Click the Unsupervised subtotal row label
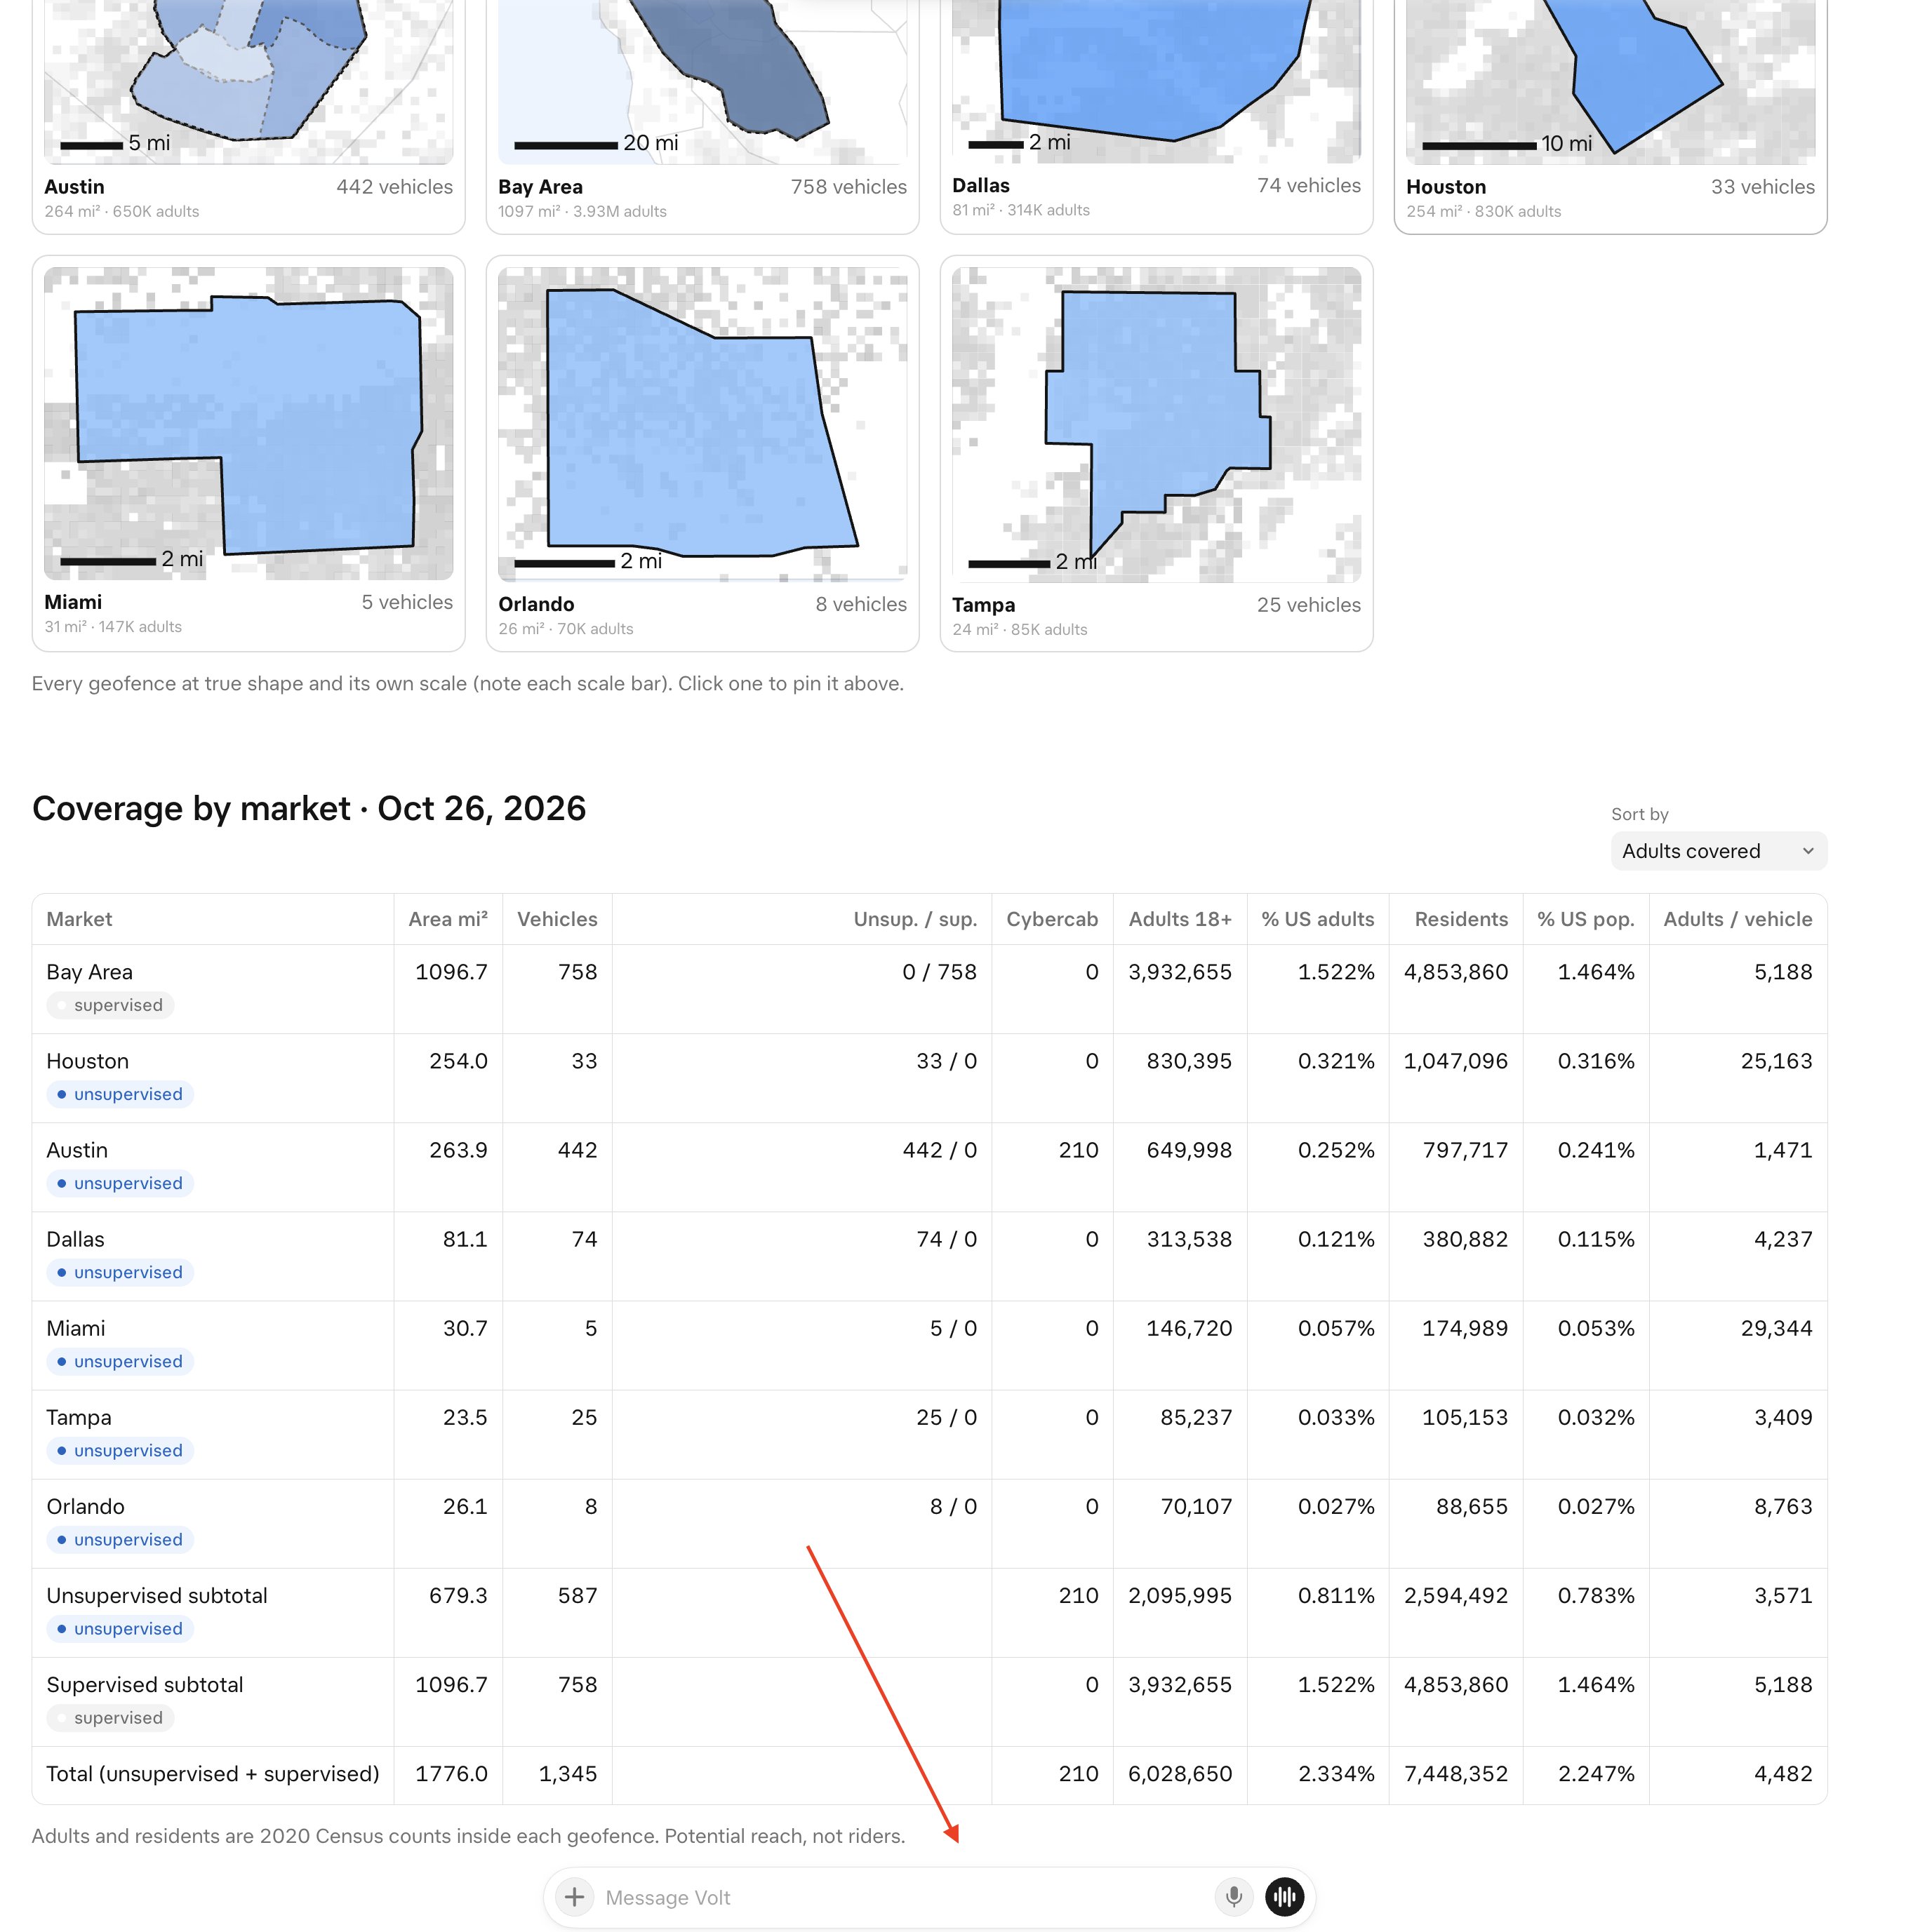Image resolution: width=1906 pixels, height=1932 pixels. pyautogui.click(x=157, y=1595)
